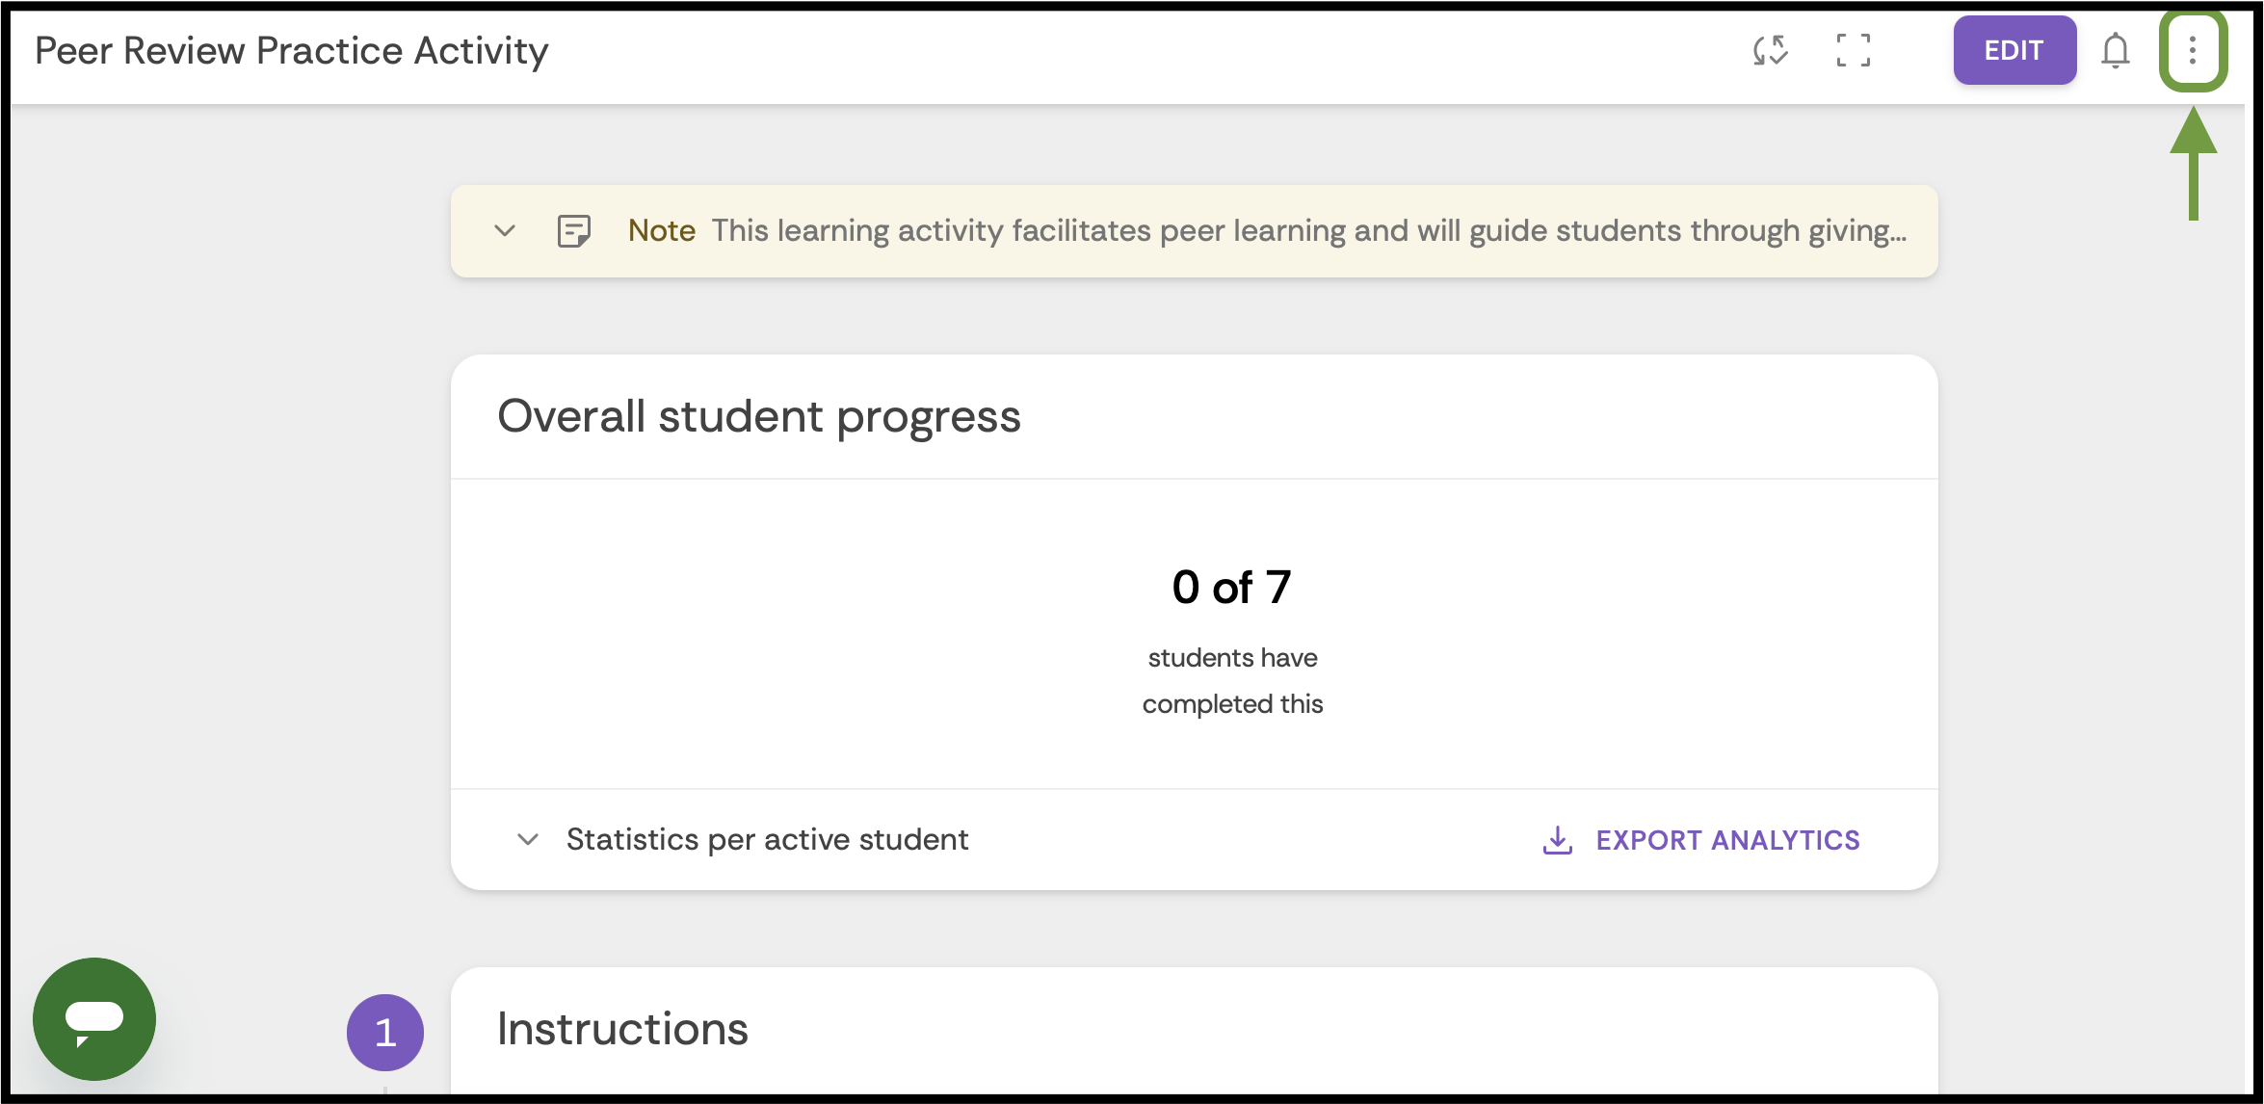Click the Statistics per active student label
The width and height of the screenshot is (2264, 1104).
click(x=767, y=839)
